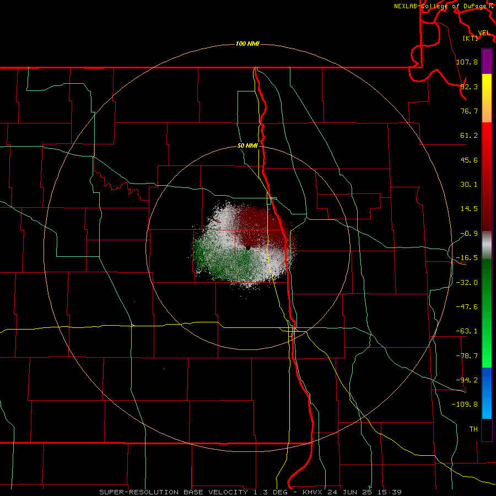Pick the gray near-zero segment of the color bar
This screenshot has width=496, height=496.
[x=487, y=245]
